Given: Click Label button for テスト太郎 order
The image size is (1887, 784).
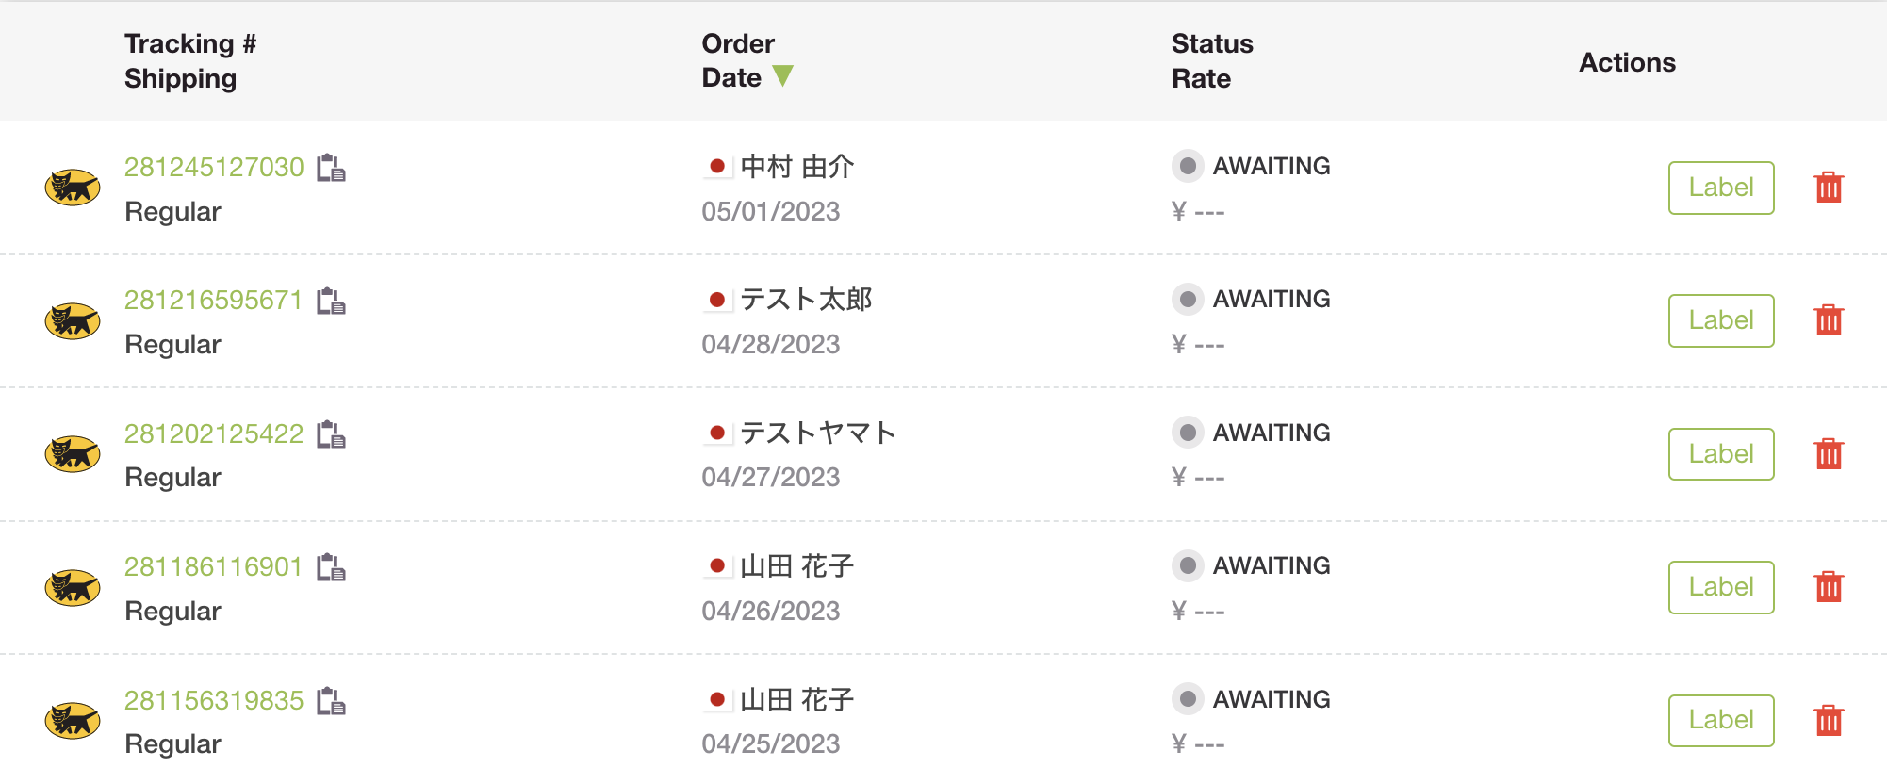Looking at the screenshot, I should 1721,320.
